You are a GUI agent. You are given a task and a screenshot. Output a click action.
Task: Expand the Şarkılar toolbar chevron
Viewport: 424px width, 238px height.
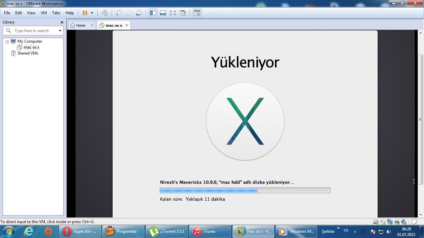[x=339, y=228]
